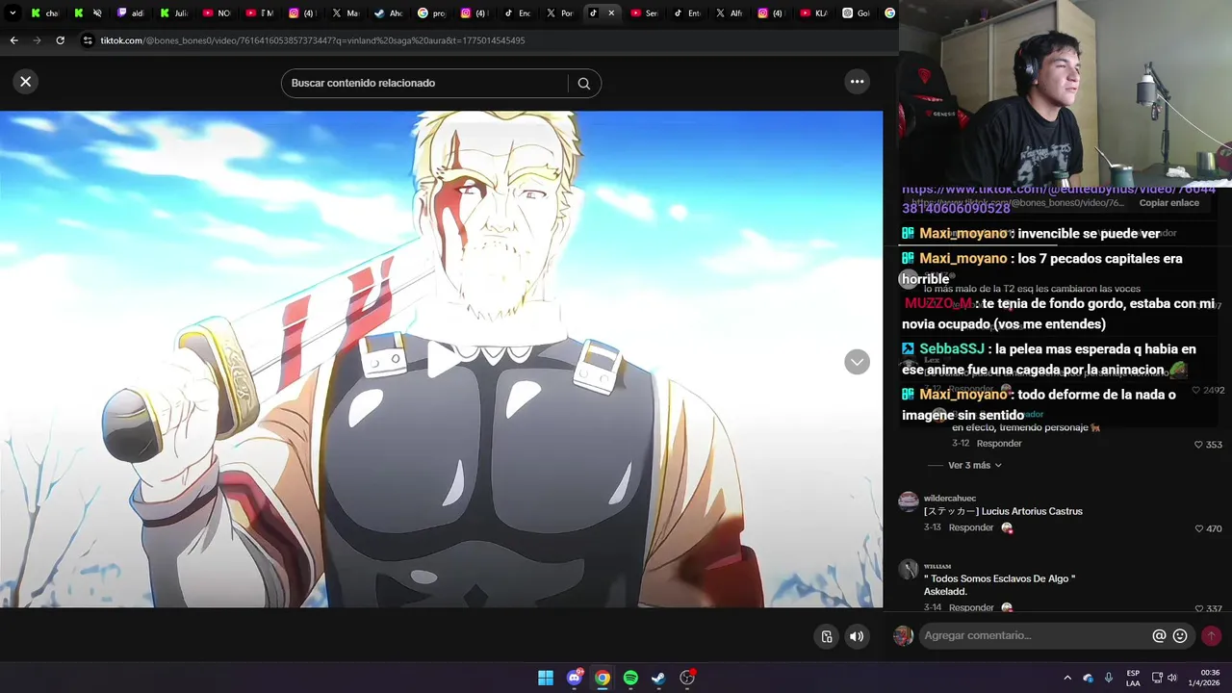Screen dimensions: 1232x693
Task: Send comment with red arrow button
Action: (x=1211, y=635)
